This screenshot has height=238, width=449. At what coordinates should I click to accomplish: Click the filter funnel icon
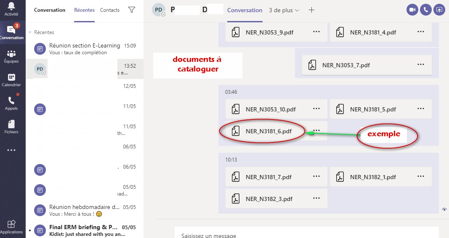(131, 10)
